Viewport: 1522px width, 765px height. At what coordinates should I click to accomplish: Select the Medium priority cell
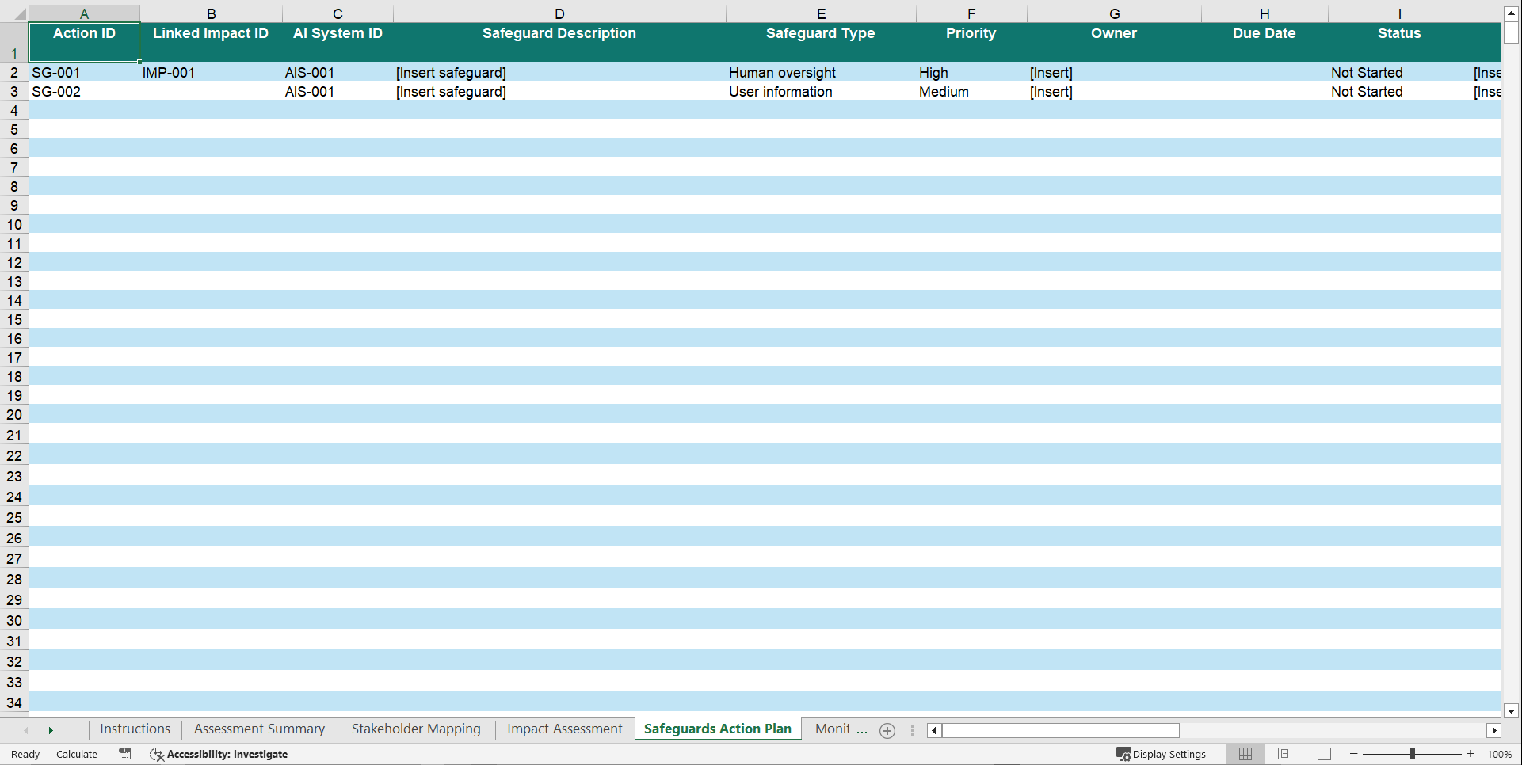(x=971, y=91)
